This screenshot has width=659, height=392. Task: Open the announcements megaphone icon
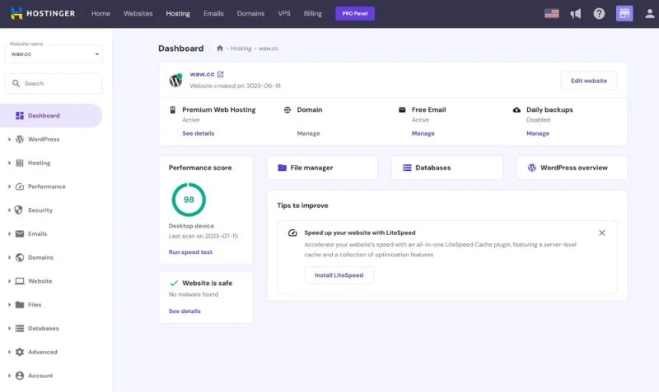(575, 14)
